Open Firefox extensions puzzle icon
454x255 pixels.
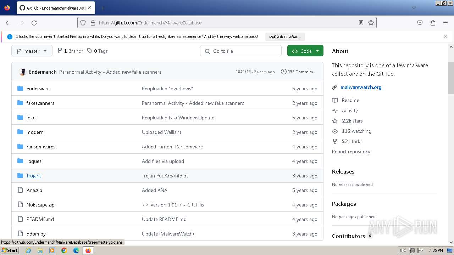click(x=433, y=23)
